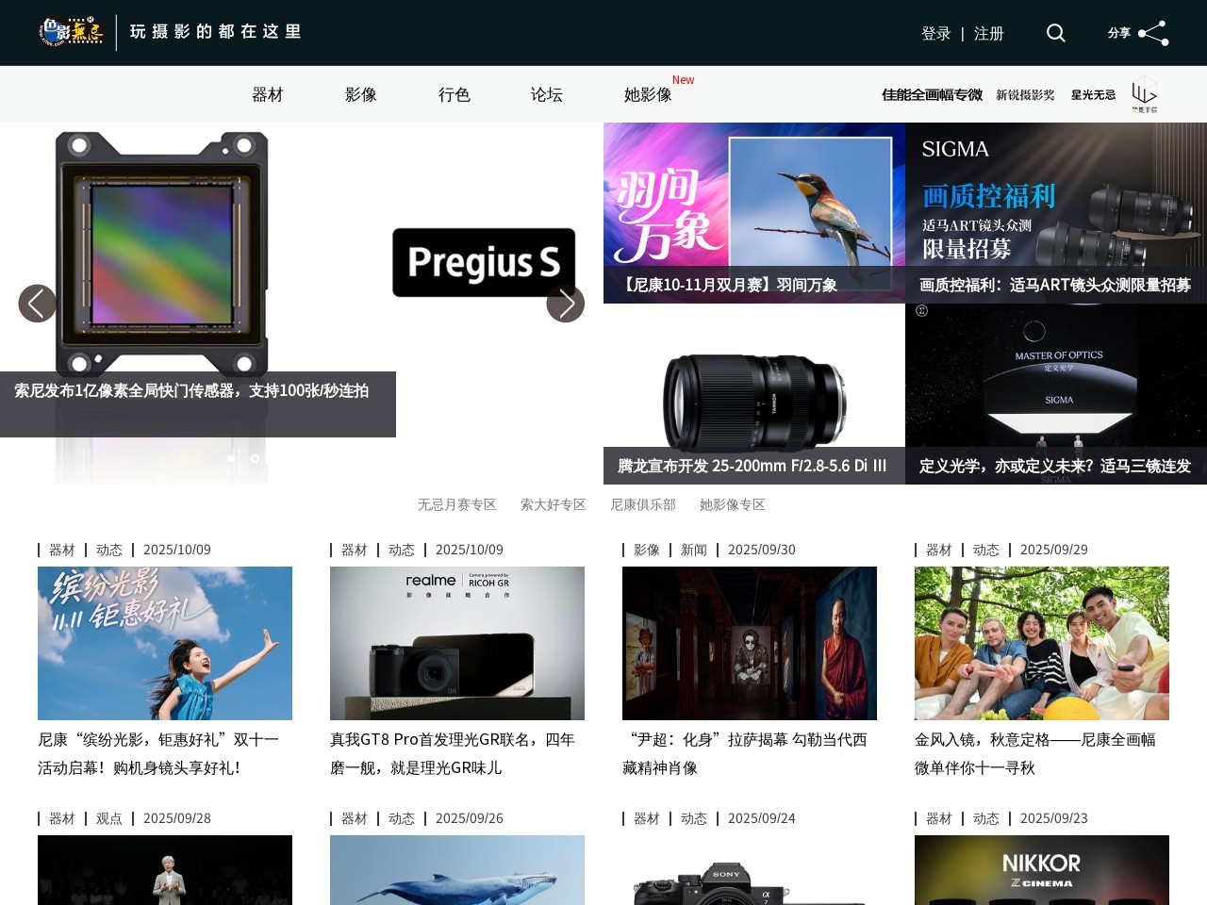Open the 论坛 navigation menu
Viewport: 1207px width, 905px height.
click(547, 94)
